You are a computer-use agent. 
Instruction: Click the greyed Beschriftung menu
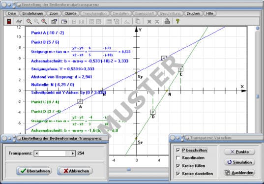(170, 13)
